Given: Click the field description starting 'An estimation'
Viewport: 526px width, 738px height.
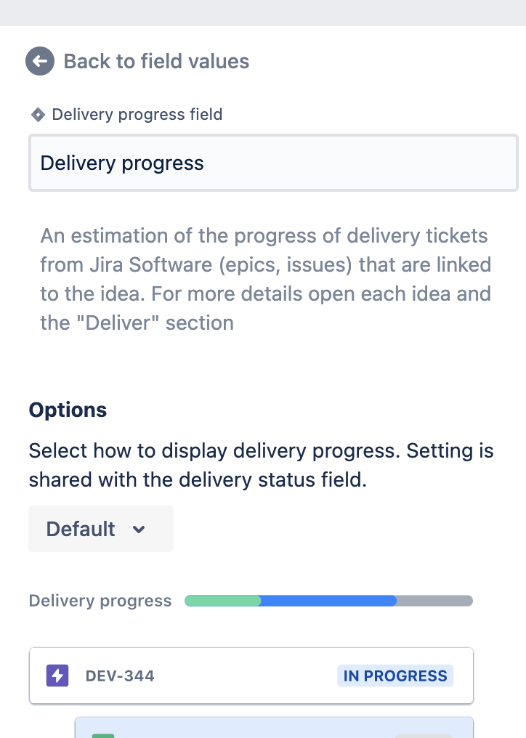Looking at the screenshot, I should 266,279.
